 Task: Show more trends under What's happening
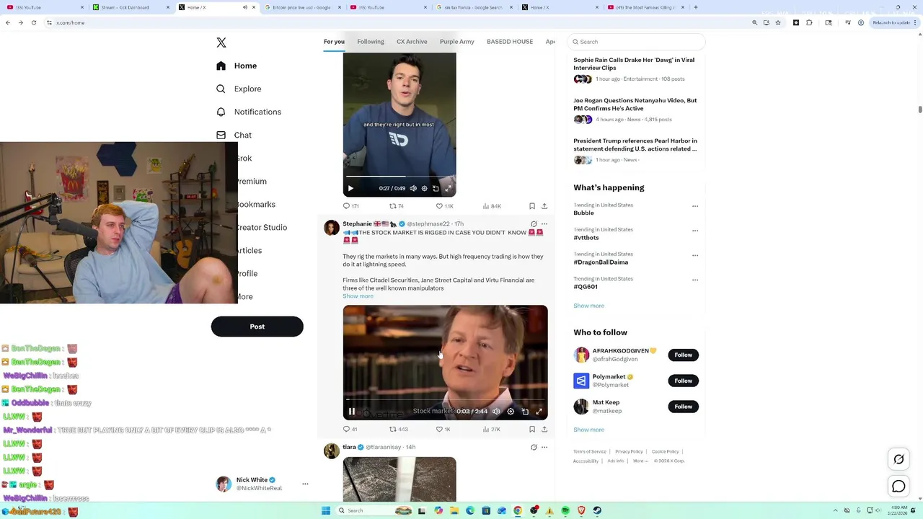[588, 306]
